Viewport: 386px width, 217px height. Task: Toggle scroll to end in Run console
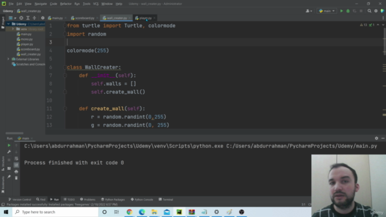point(16,165)
